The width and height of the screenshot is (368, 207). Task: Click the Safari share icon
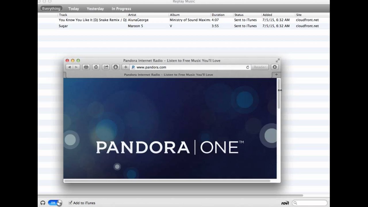(106, 67)
